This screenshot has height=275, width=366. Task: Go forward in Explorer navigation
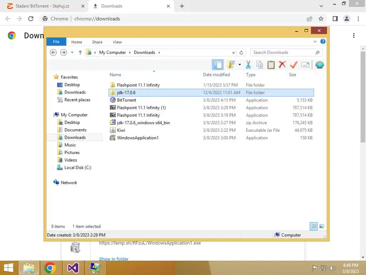(64, 52)
